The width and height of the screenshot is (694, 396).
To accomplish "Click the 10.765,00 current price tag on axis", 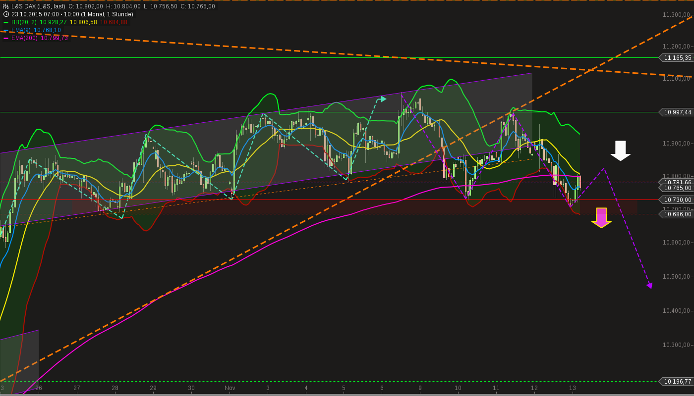I will [x=677, y=188].
